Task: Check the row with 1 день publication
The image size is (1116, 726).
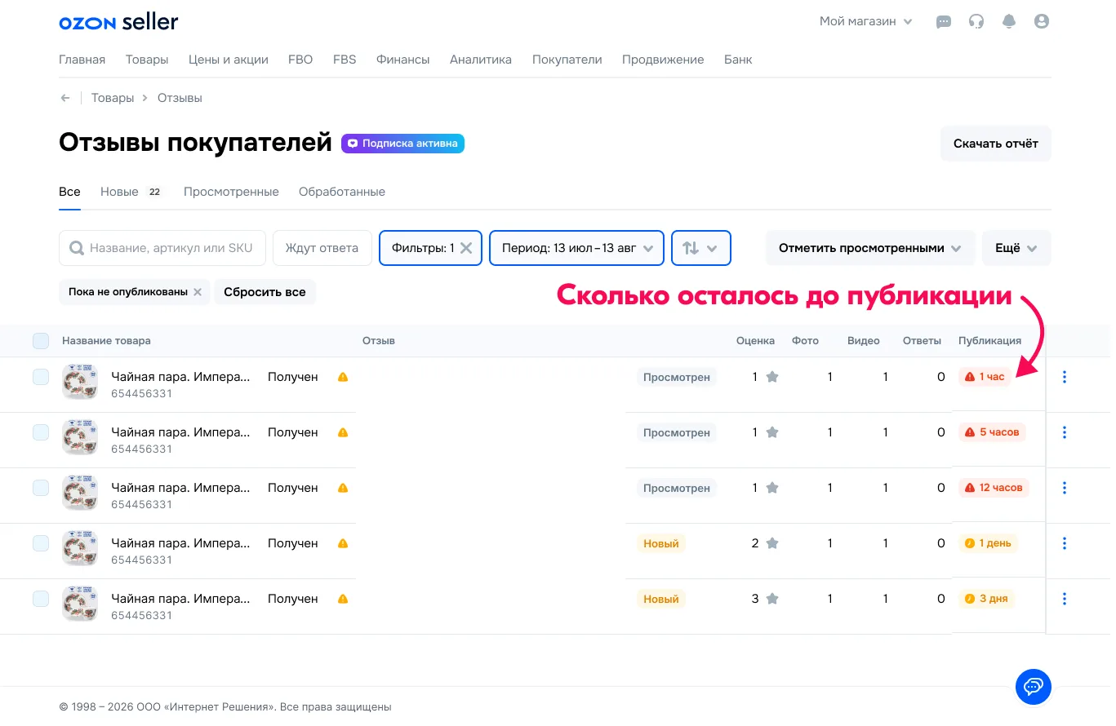Action: [41, 543]
